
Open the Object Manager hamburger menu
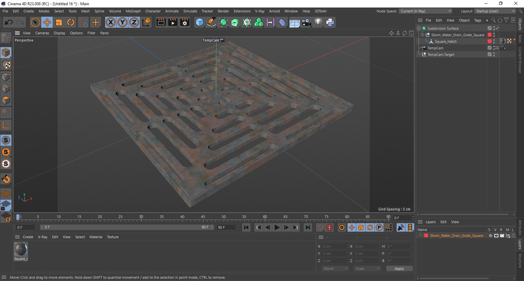click(x=420, y=20)
